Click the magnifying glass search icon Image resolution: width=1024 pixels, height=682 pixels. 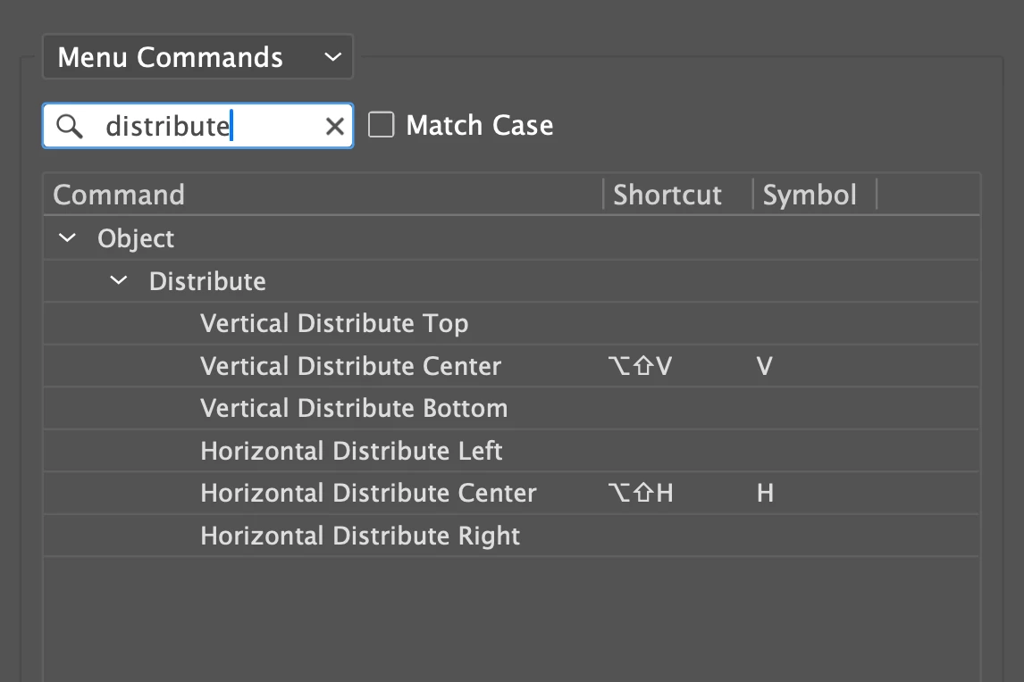click(x=69, y=127)
